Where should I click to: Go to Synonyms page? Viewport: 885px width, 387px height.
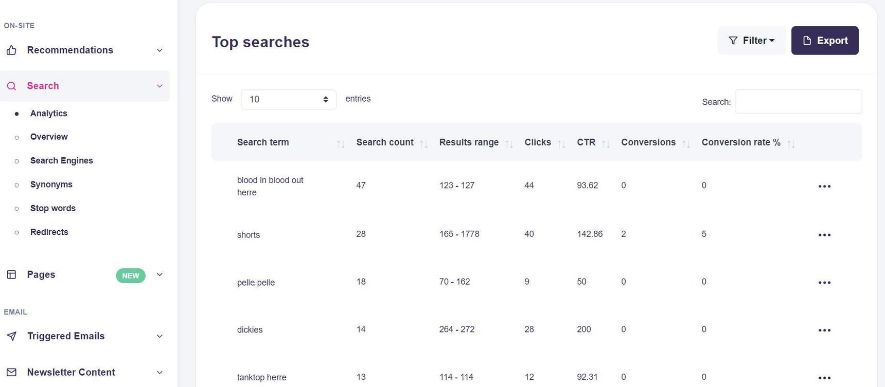[51, 185]
